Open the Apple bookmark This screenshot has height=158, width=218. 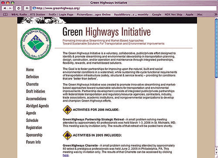(189, 14)
